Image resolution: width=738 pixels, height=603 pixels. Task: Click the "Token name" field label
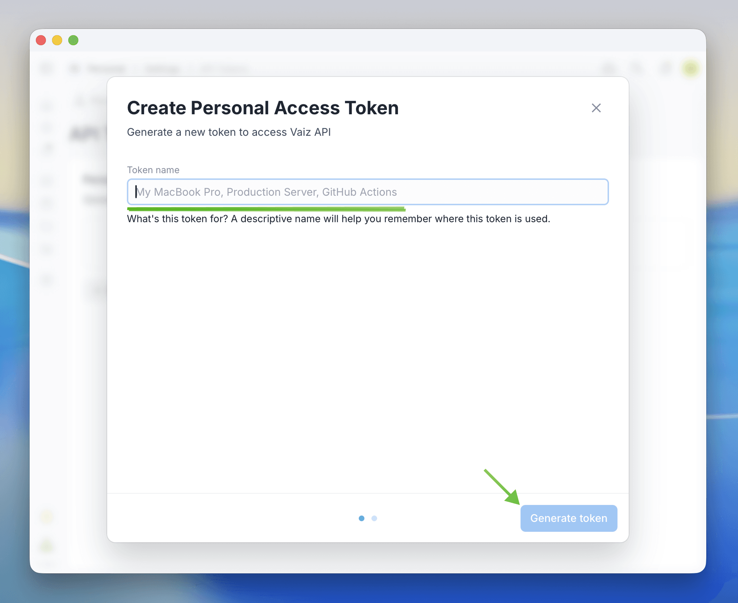153,170
